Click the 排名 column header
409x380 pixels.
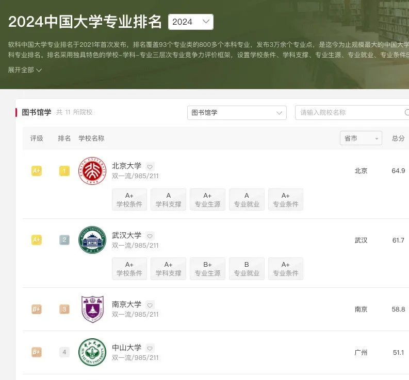tap(64, 139)
